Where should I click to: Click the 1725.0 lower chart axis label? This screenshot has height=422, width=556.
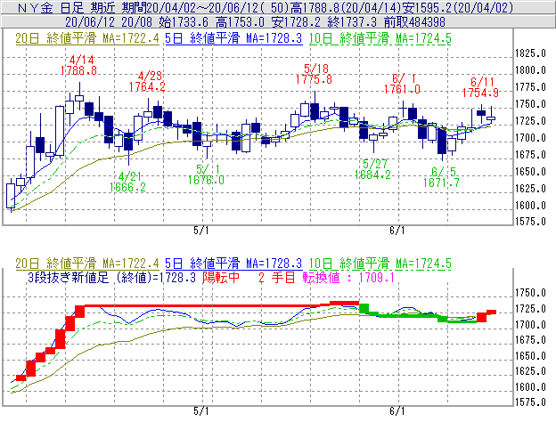click(x=530, y=309)
